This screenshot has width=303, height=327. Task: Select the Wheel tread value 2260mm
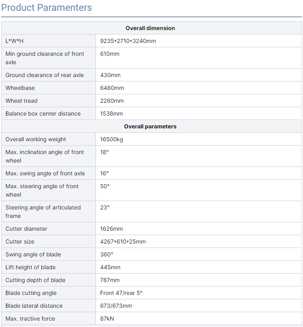[112, 101]
